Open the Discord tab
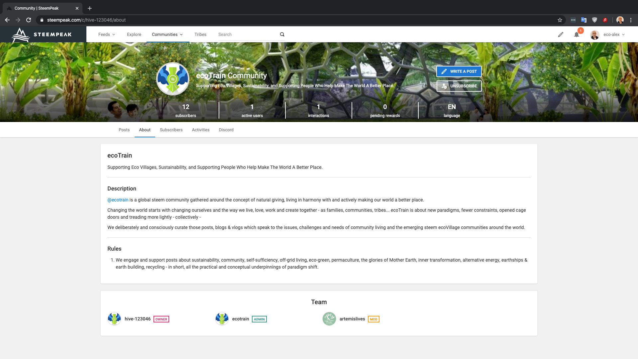The width and height of the screenshot is (638, 359). tap(226, 130)
